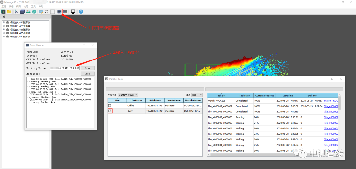The width and height of the screenshot is (356, 169).
Task: Open the node manager server icon
Action: (x=59, y=12)
